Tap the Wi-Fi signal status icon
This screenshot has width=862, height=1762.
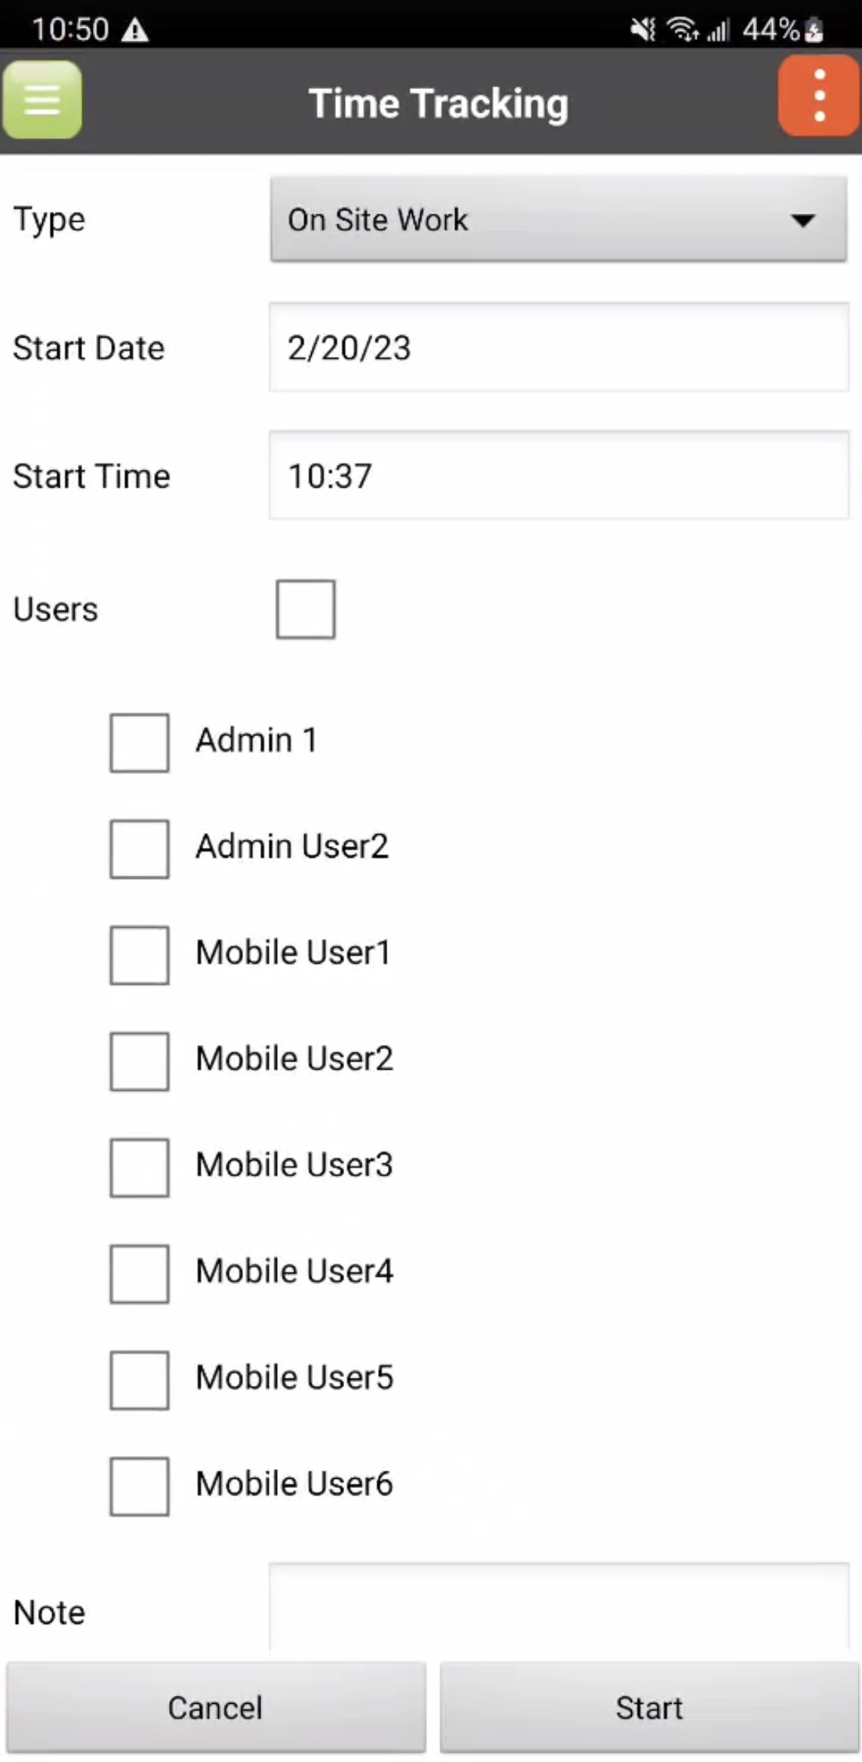tap(682, 29)
